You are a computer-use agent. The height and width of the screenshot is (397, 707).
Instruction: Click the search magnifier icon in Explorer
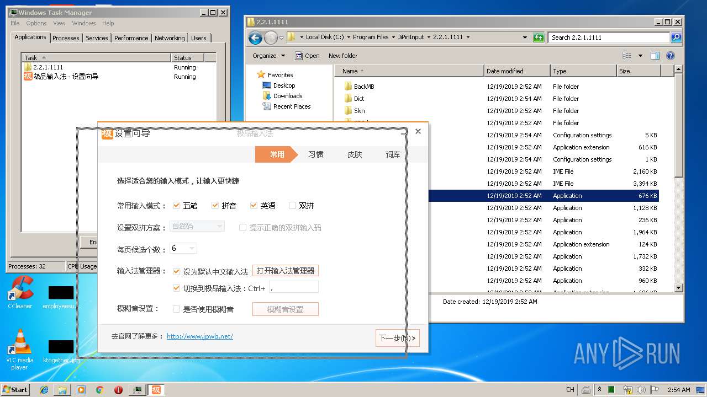676,37
